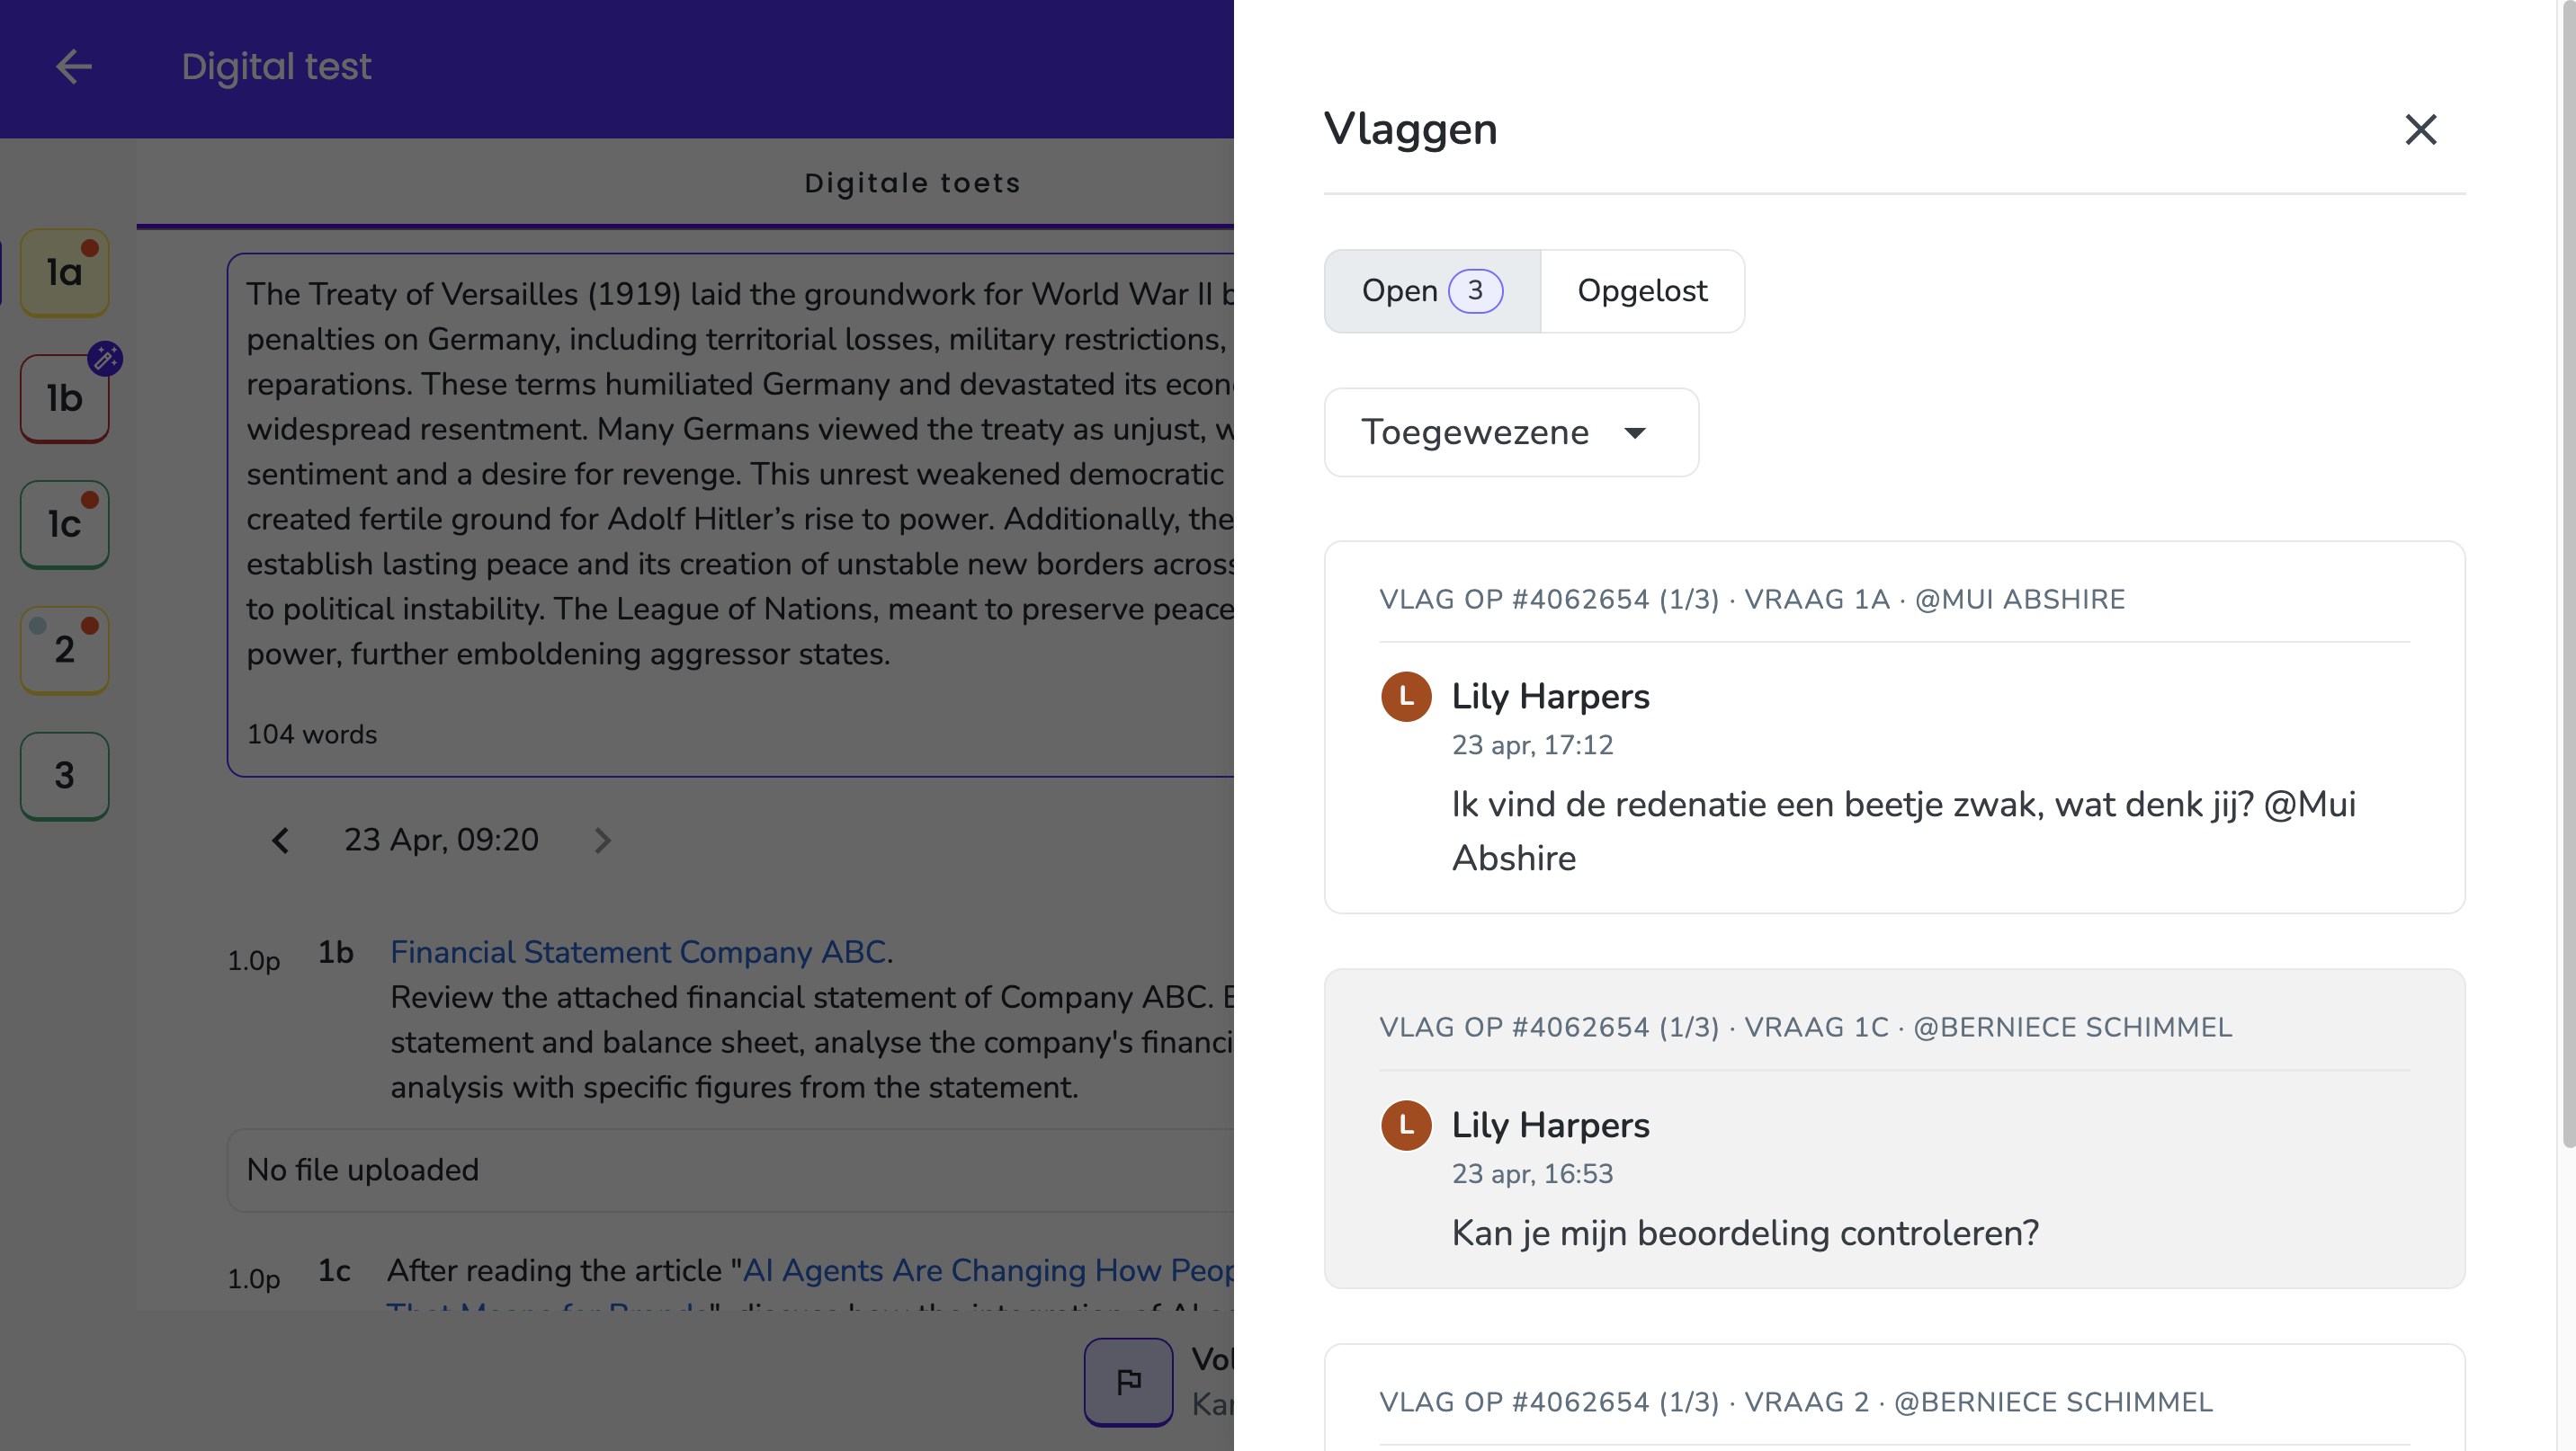Go to the next answer version
The height and width of the screenshot is (1451, 2576).
point(601,841)
